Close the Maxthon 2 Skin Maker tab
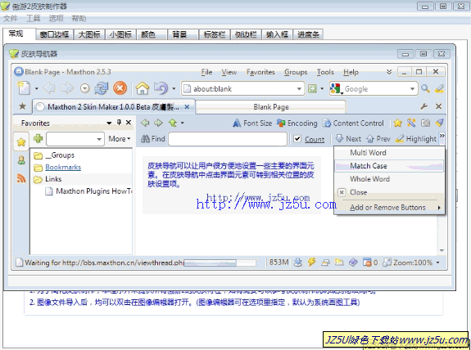Screen dimensions: 471x350 coord(187,107)
